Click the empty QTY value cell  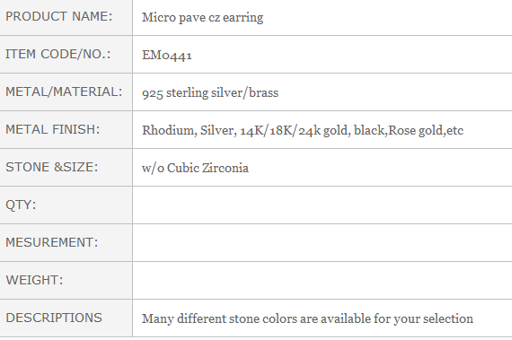(322, 205)
